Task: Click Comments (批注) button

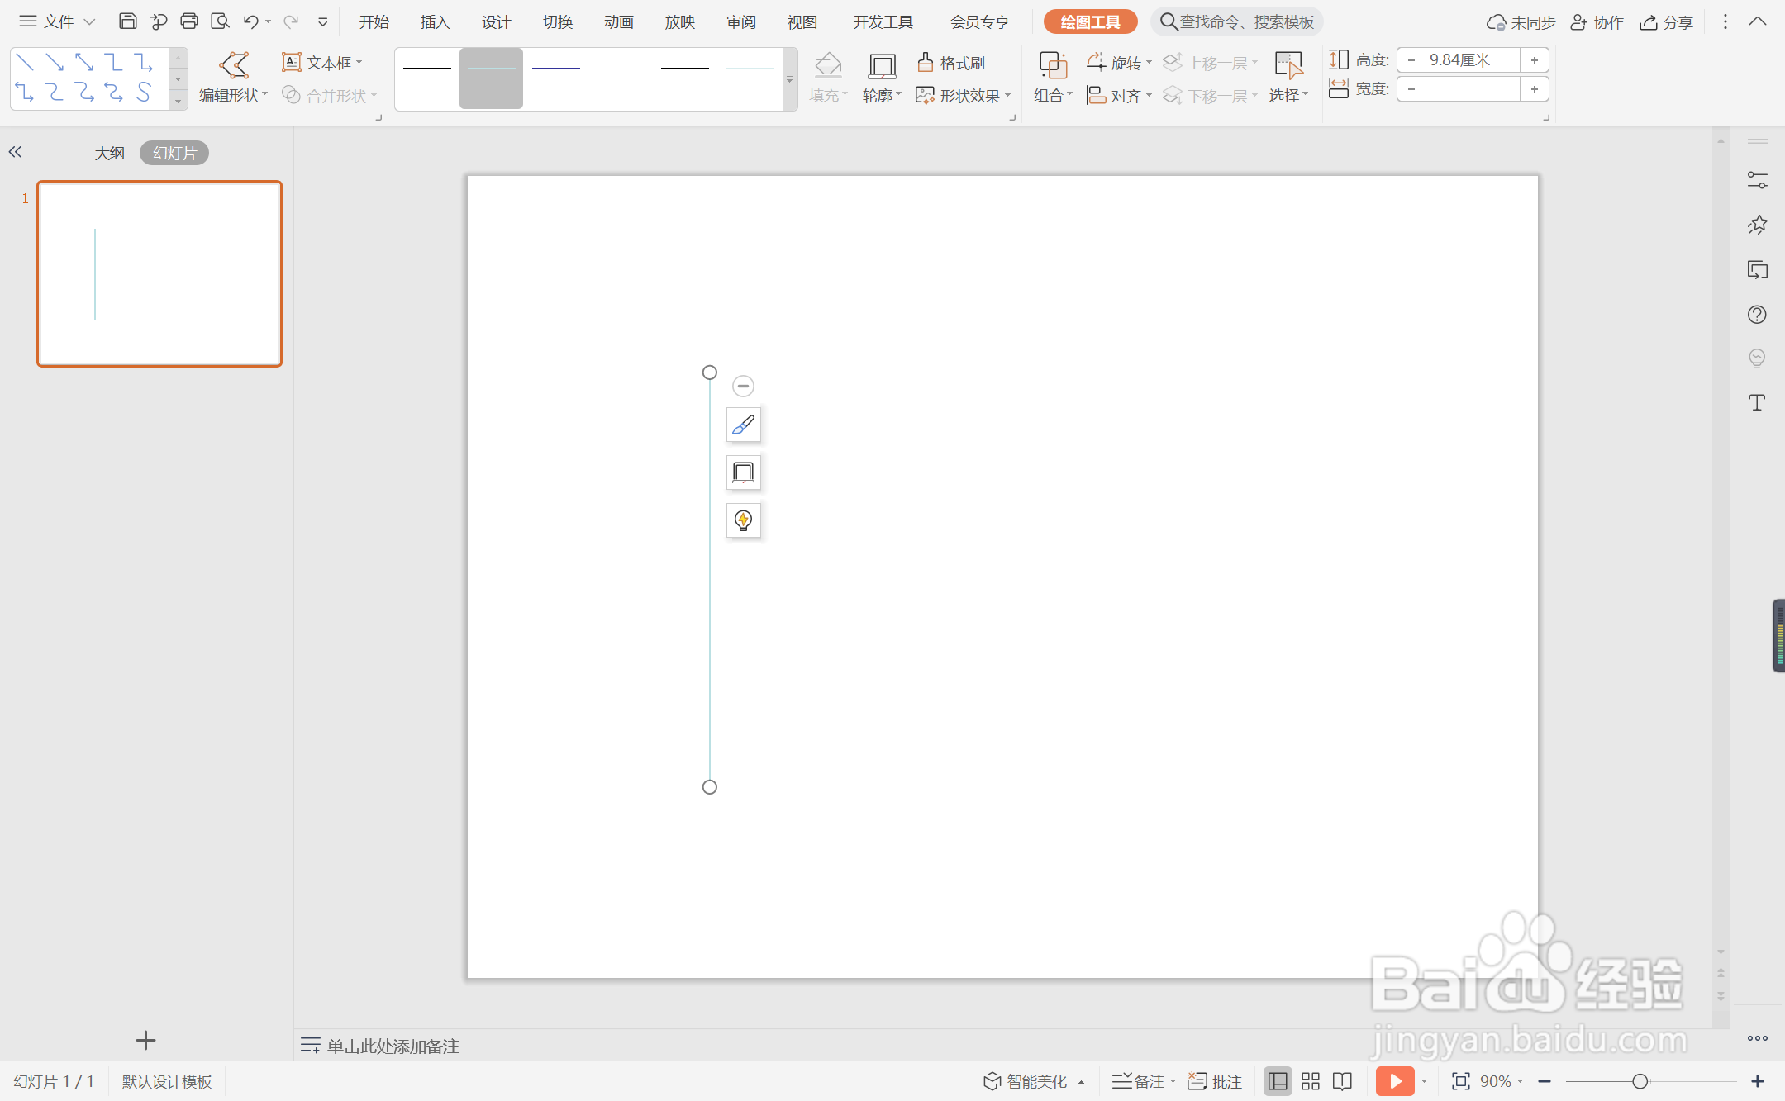Action: click(x=1215, y=1081)
